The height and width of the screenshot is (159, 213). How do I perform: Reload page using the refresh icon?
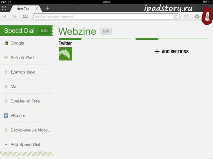point(176,17)
